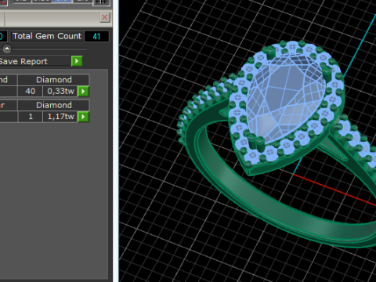Viewport: 376px width, 282px height.
Task: Click the quantity cell showing 1
Action: tap(31, 117)
